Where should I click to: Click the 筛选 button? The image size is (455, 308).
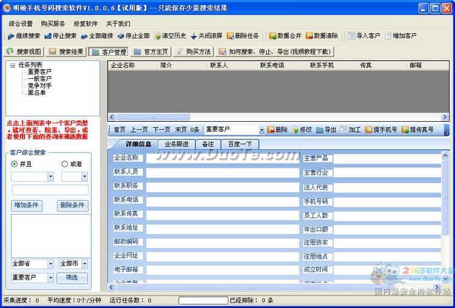72,278
